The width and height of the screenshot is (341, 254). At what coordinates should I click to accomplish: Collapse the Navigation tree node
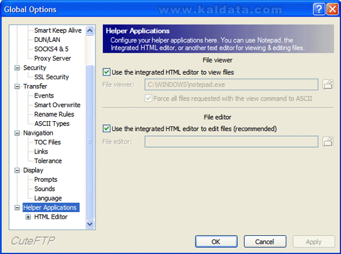point(17,133)
